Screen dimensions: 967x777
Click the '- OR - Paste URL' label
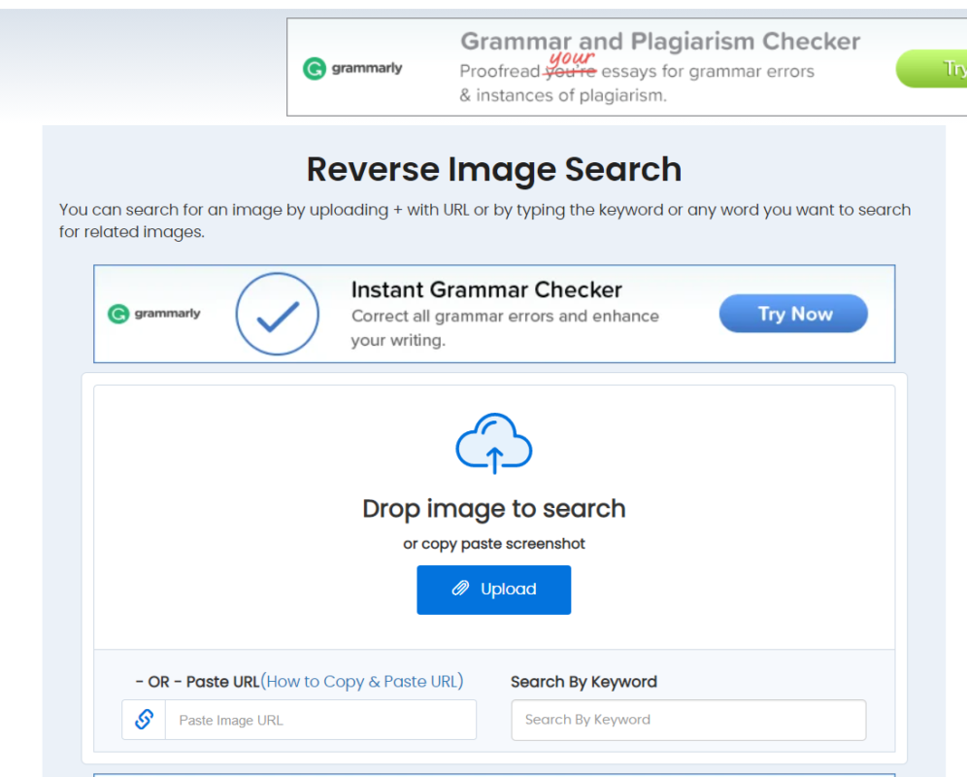coord(197,682)
